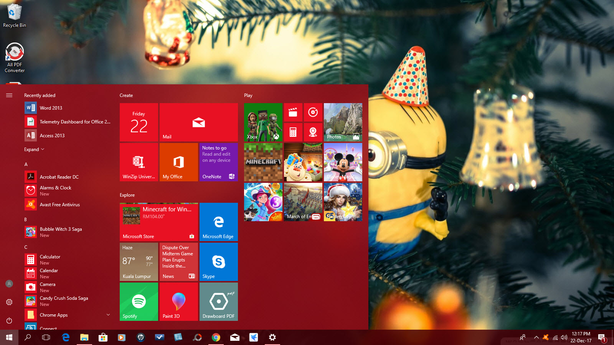The width and height of the screenshot is (614, 345).
Task: Open the Calculator small tile
Action: [293, 132]
